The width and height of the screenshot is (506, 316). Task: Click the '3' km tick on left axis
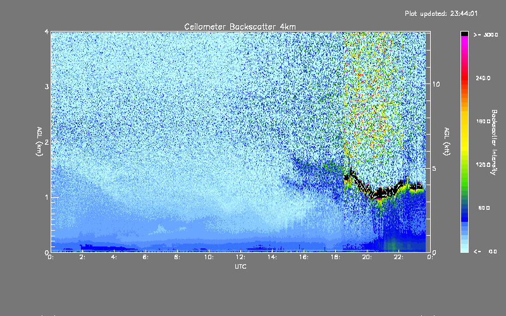coord(47,87)
